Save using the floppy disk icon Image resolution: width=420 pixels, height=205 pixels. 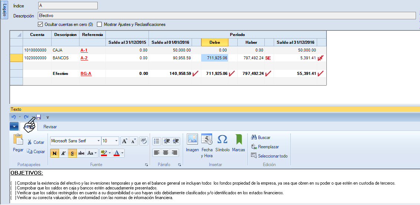38,117
